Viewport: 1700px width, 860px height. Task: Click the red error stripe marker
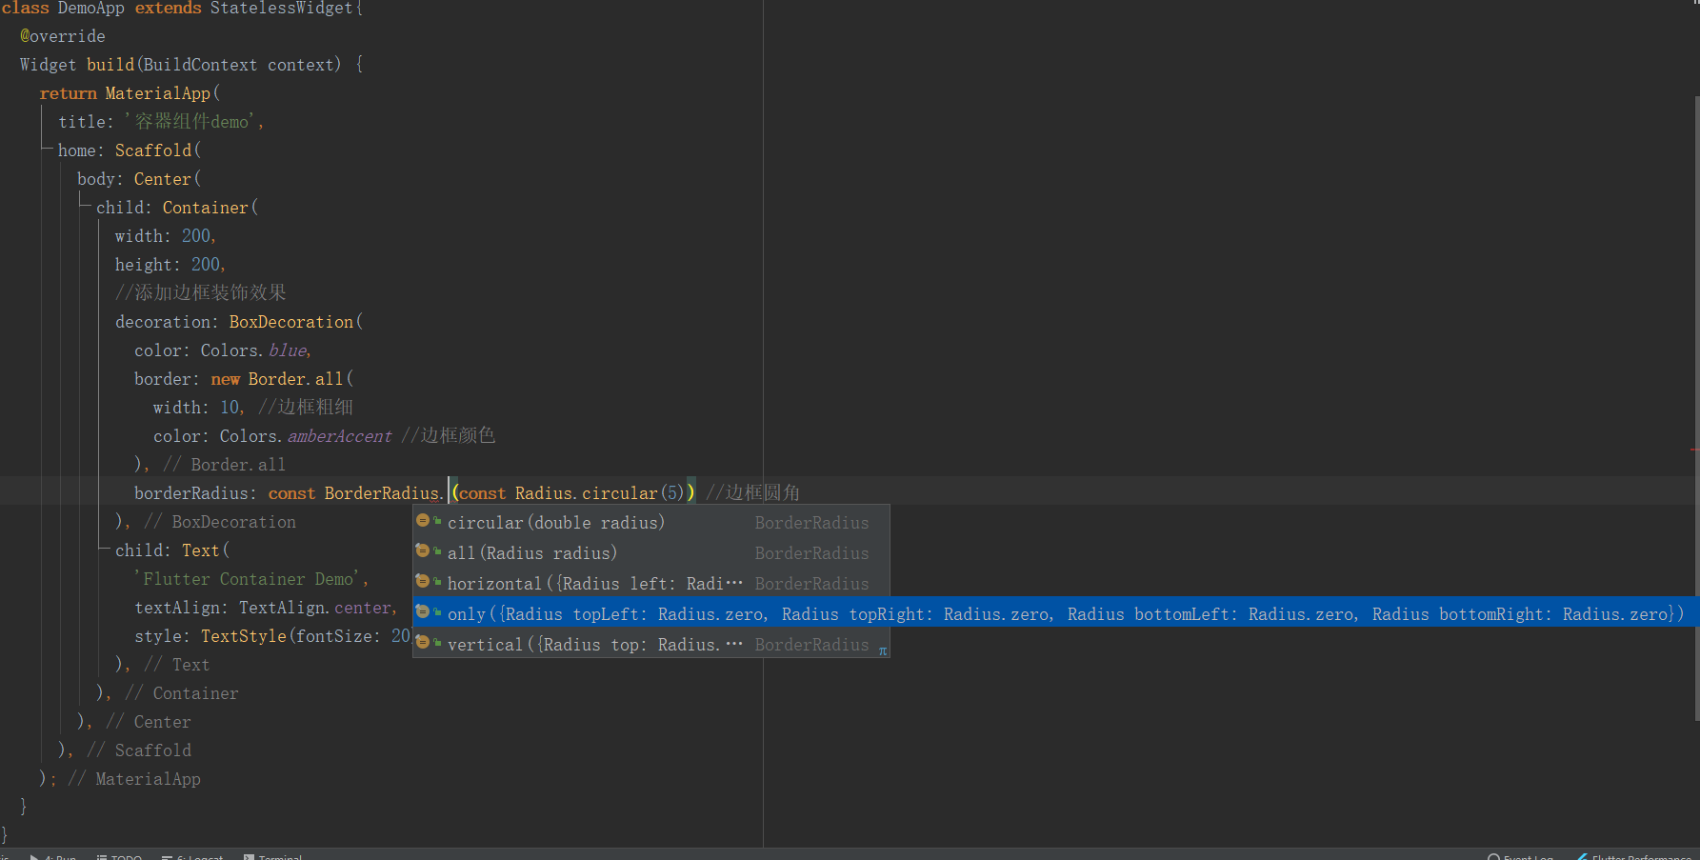[1695, 450]
